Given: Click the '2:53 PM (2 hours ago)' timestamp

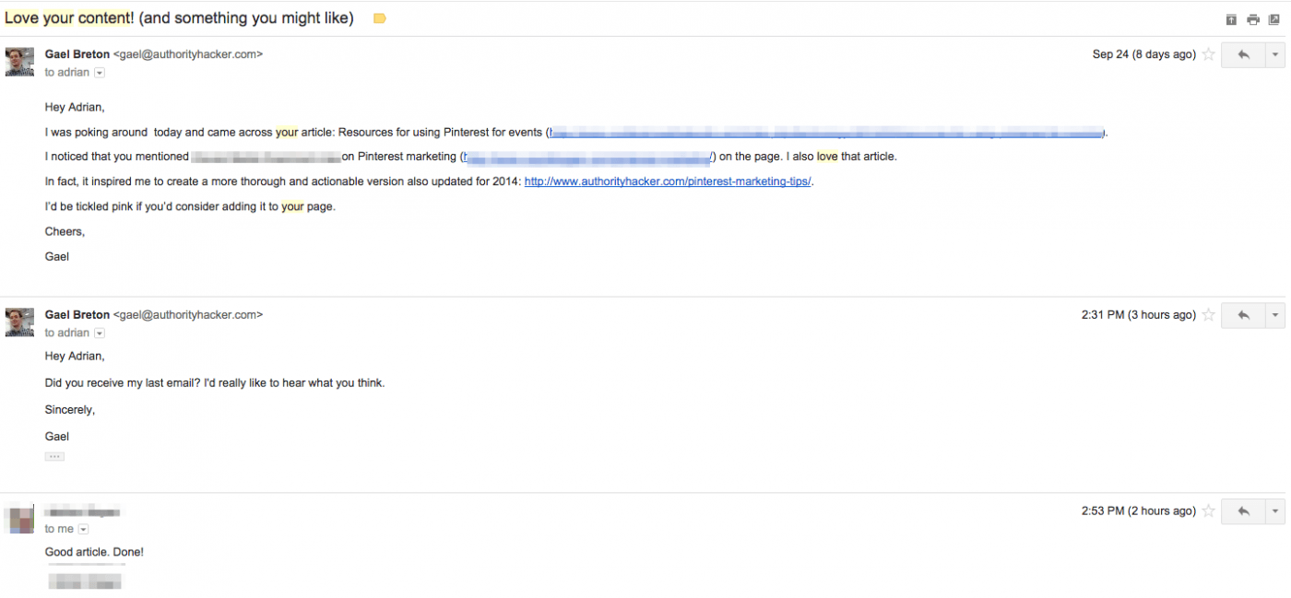Looking at the screenshot, I should click(x=1138, y=511).
